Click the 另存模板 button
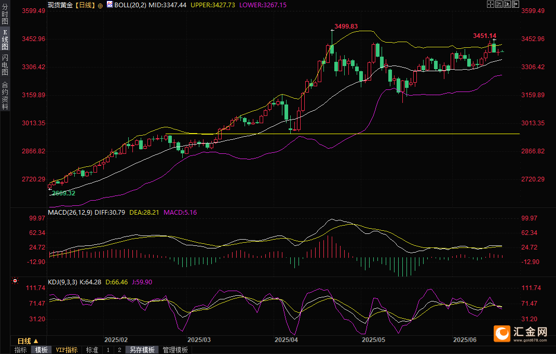This screenshot has height=354, width=556. 142,350
